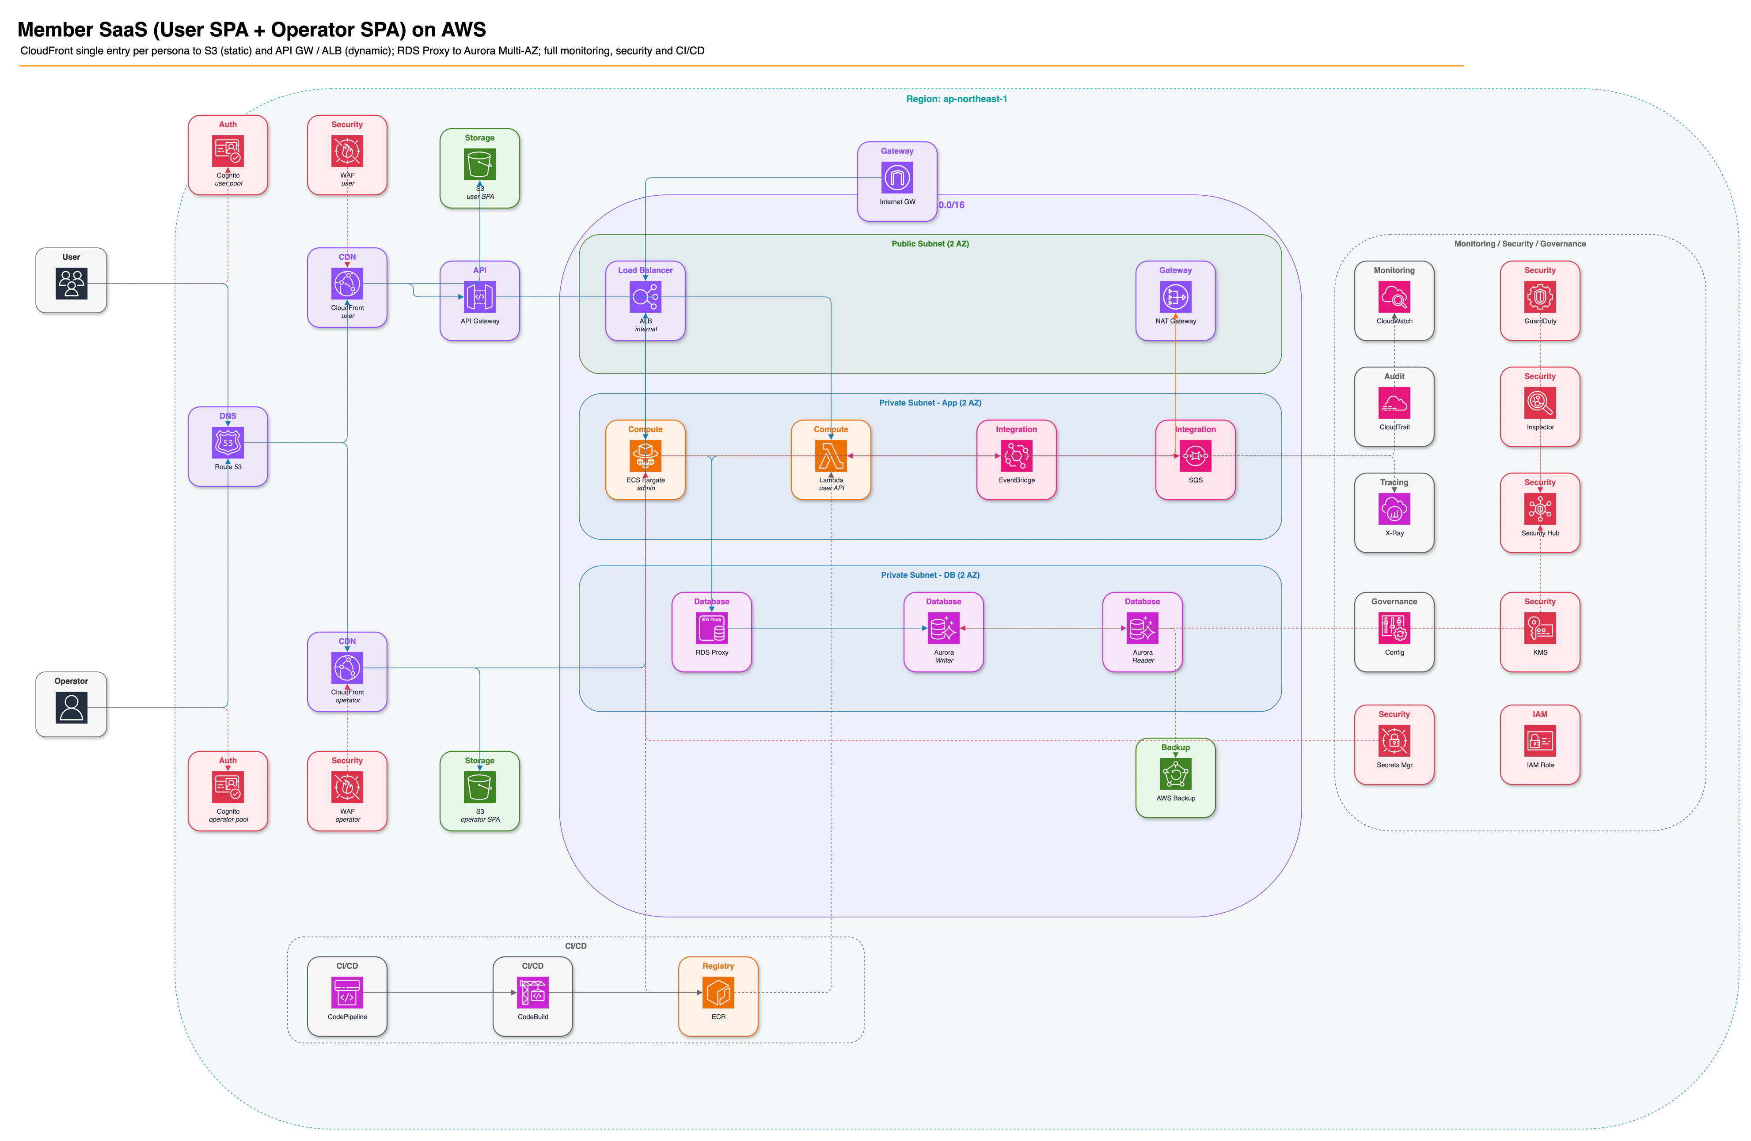1751x1141 pixels.
Task: Select the Cognito operator pool icon
Action: 228,786
